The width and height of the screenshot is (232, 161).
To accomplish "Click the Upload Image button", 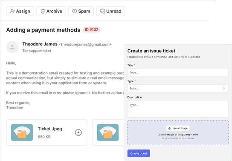I will [178, 128].
